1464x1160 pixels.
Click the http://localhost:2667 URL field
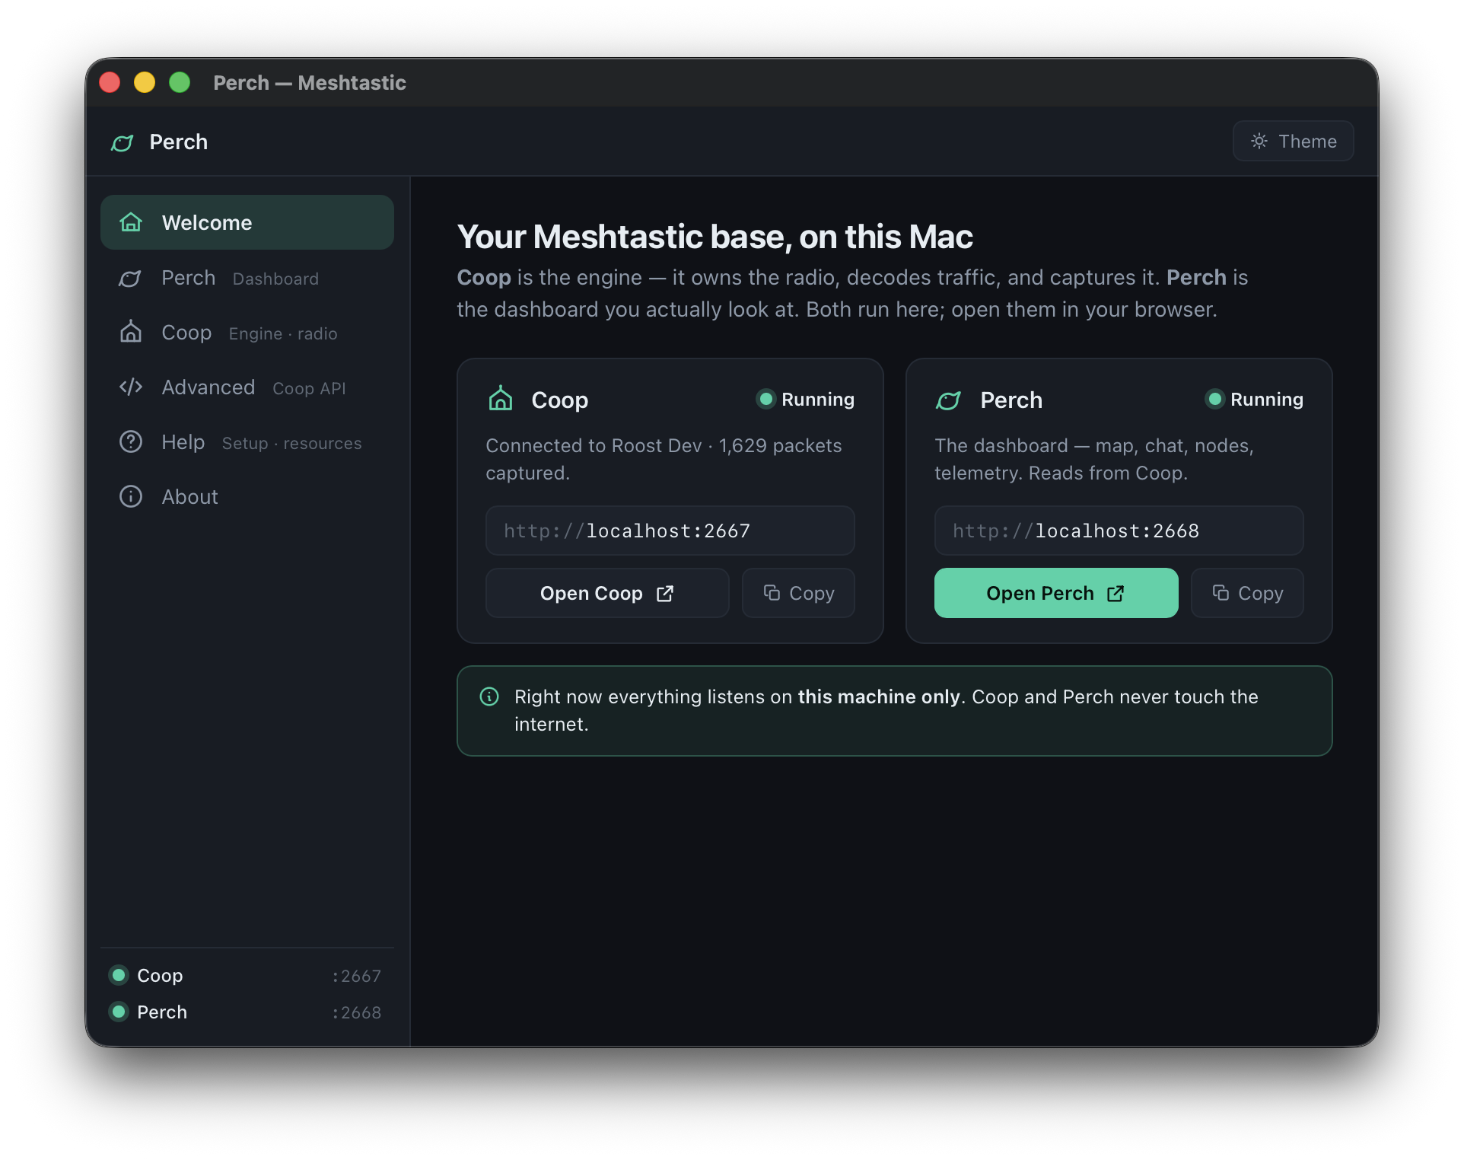click(670, 531)
